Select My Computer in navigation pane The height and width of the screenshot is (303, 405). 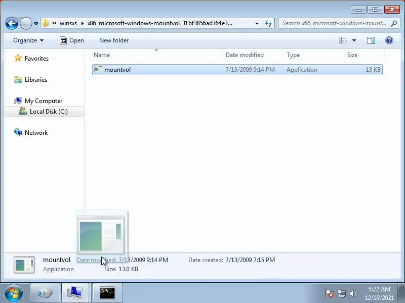click(44, 100)
